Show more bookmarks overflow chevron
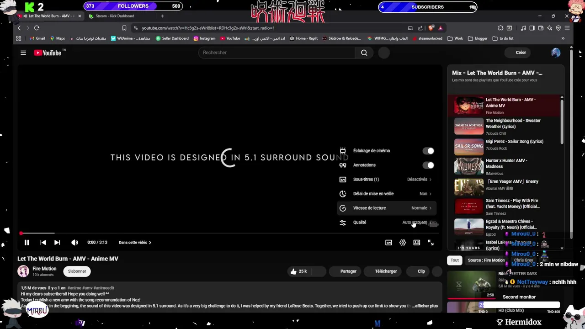The width and height of the screenshot is (585, 329). click(563, 38)
